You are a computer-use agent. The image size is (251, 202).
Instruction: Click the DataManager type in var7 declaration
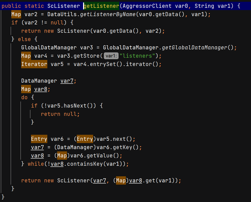tap(39, 81)
